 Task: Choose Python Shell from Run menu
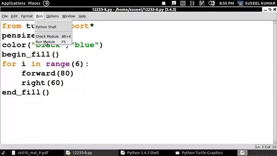point(53,27)
